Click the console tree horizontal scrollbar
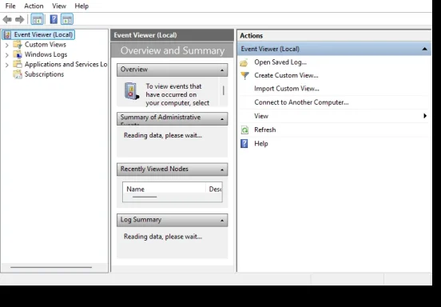 point(51,267)
